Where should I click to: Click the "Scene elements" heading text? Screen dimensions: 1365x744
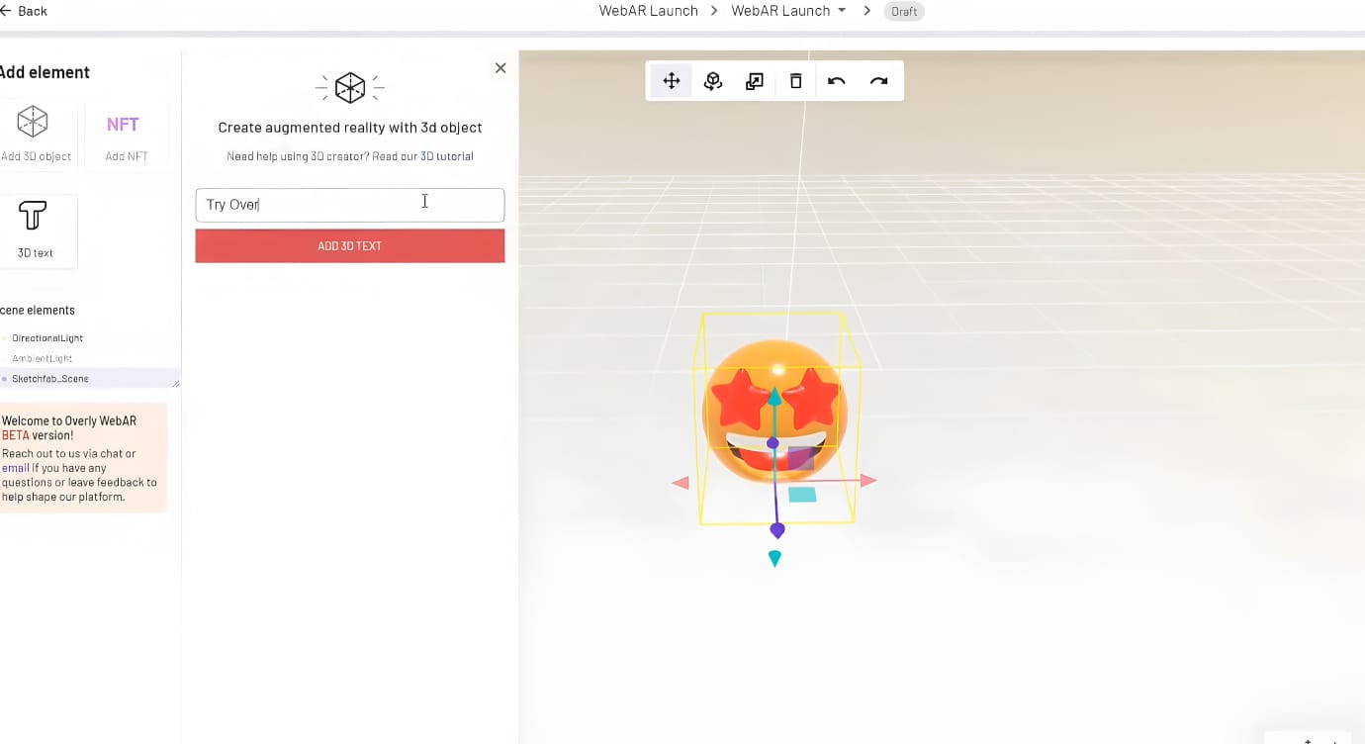[x=38, y=310]
